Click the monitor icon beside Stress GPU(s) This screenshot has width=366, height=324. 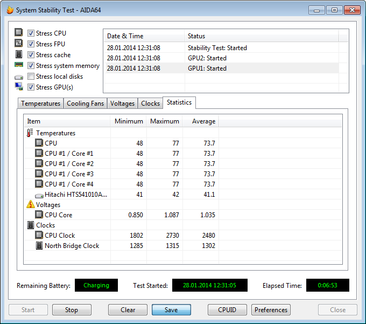(x=19, y=86)
